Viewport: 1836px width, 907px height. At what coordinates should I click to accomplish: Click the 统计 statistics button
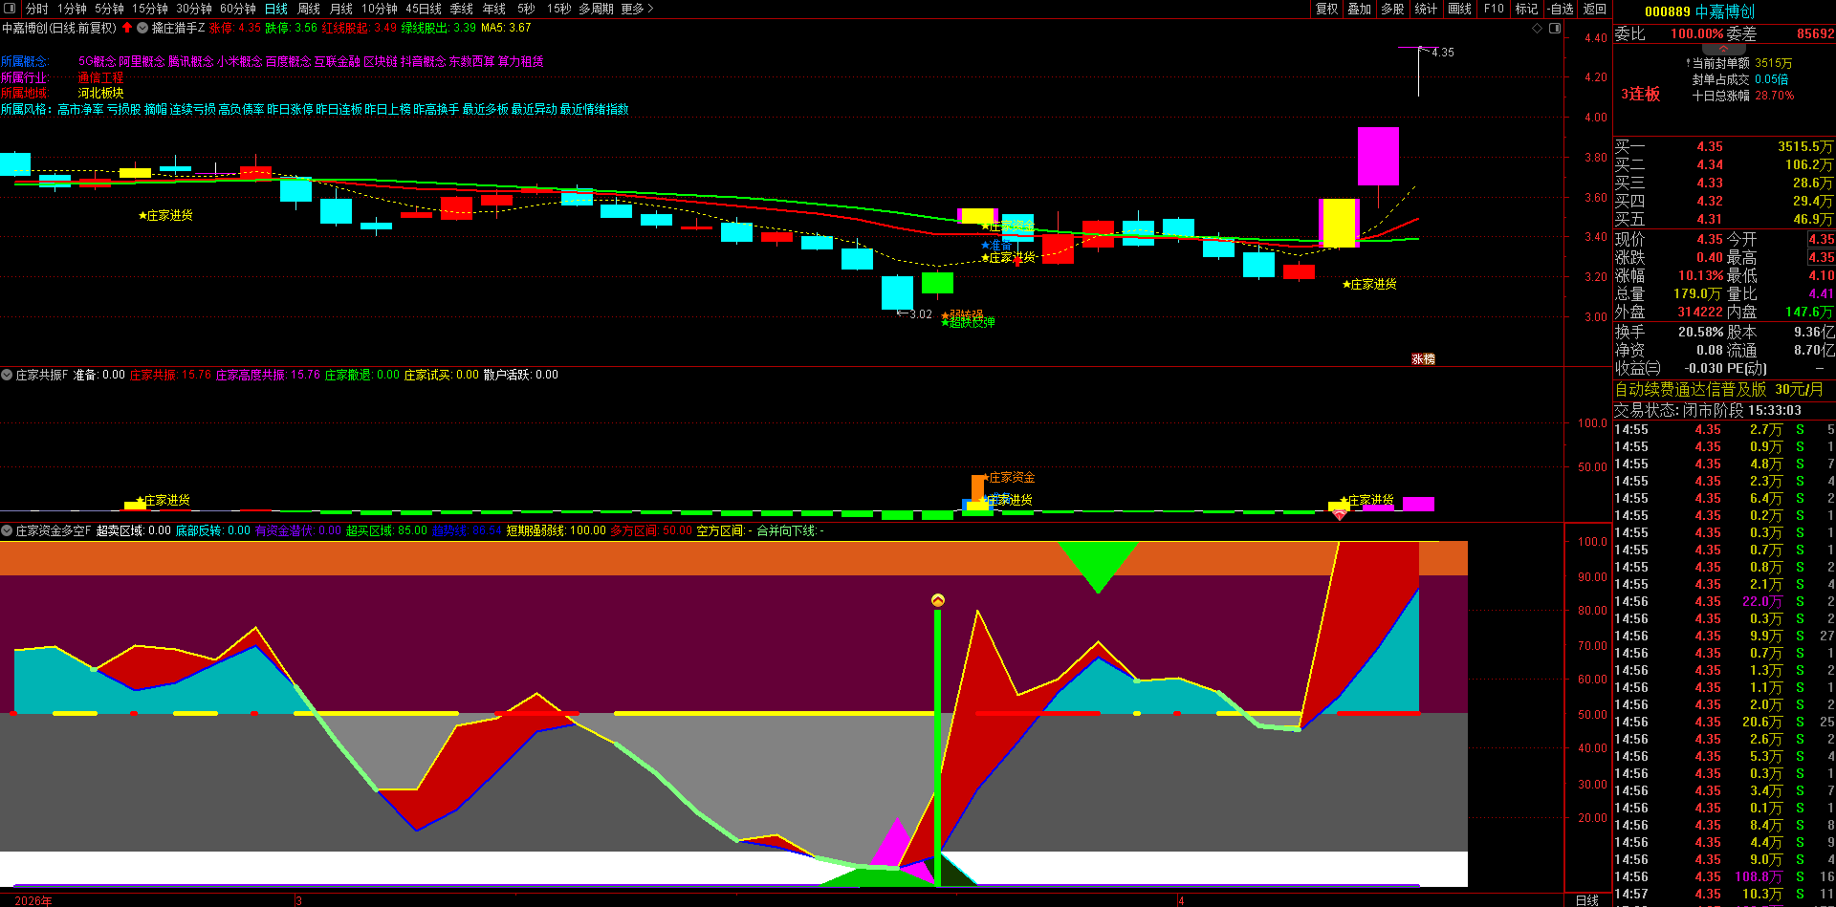coord(1427,9)
